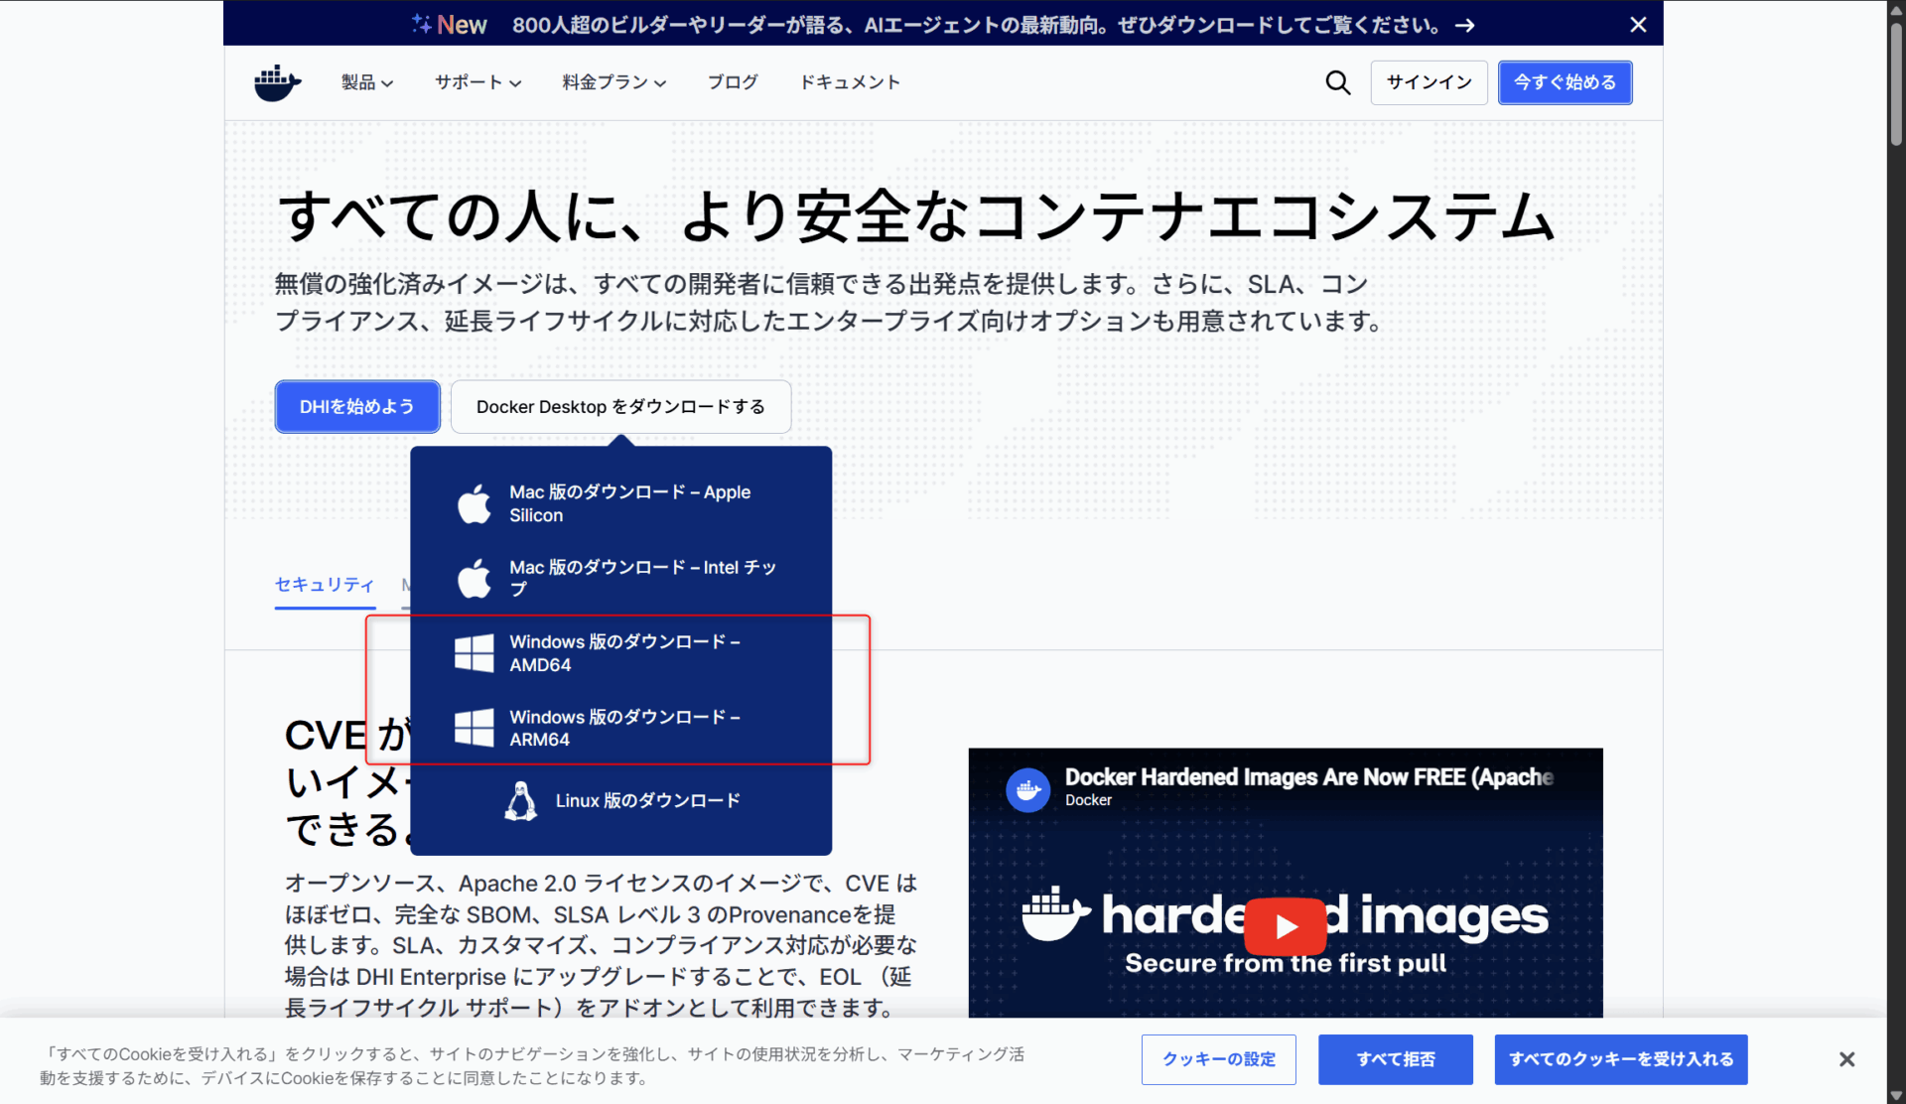Click the Apple icon for Intel chip
The height and width of the screenshot is (1104, 1906).
tap(474, 578)
